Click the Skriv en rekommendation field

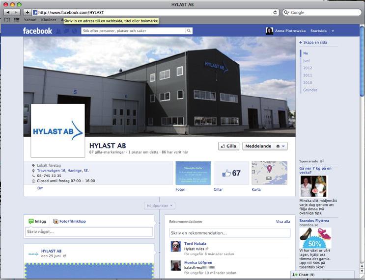230,233
